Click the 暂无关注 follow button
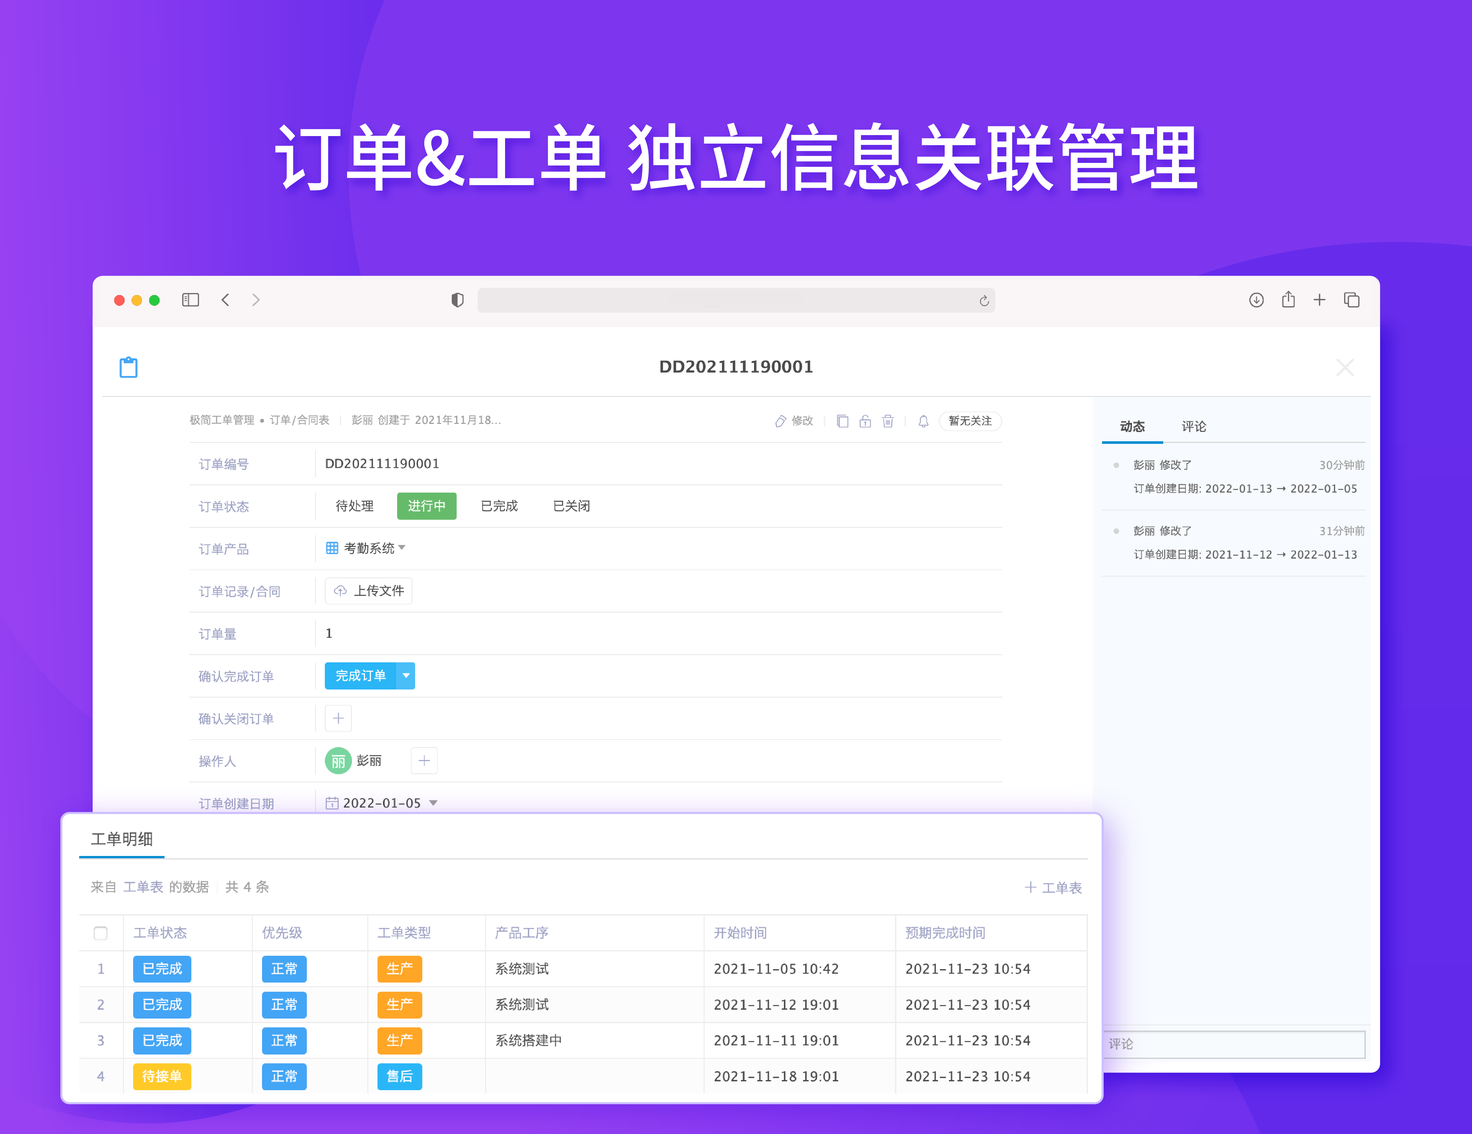1472x1134 pixels. 970,421
